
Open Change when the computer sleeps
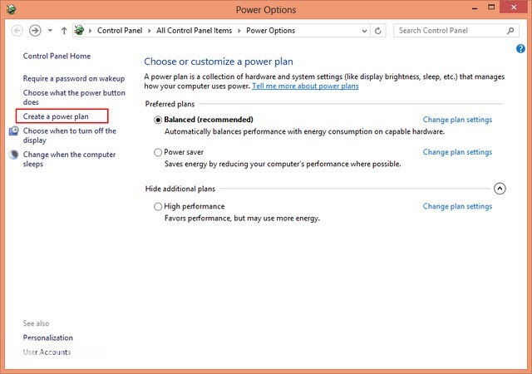click(x=69, y=160)
